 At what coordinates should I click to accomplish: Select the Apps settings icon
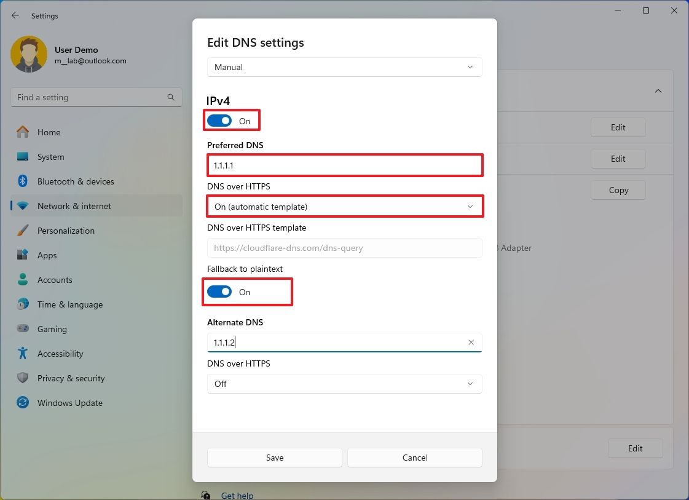46,255
